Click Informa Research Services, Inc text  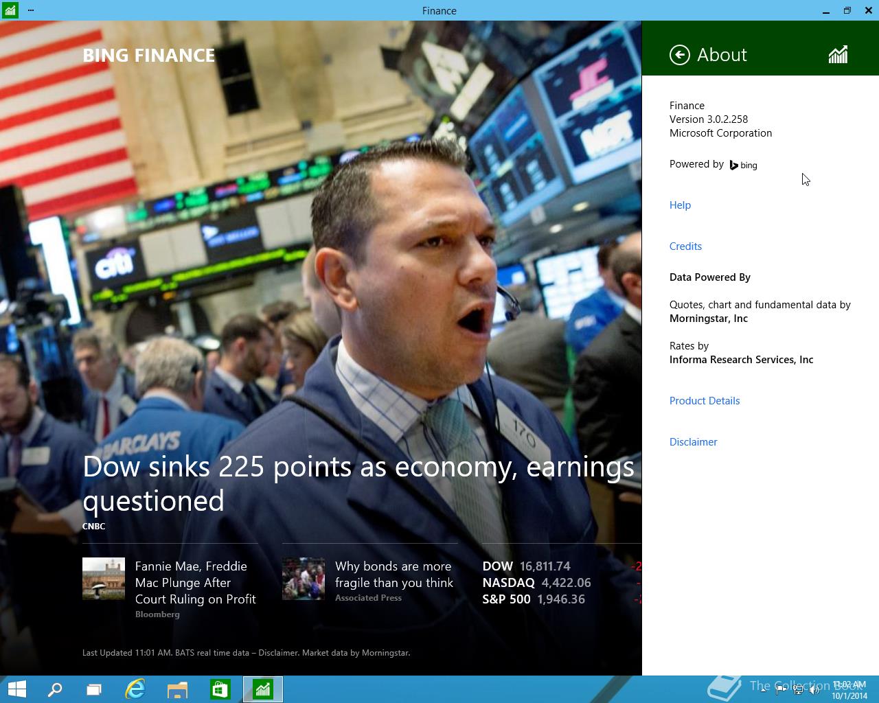pos(742,360)
